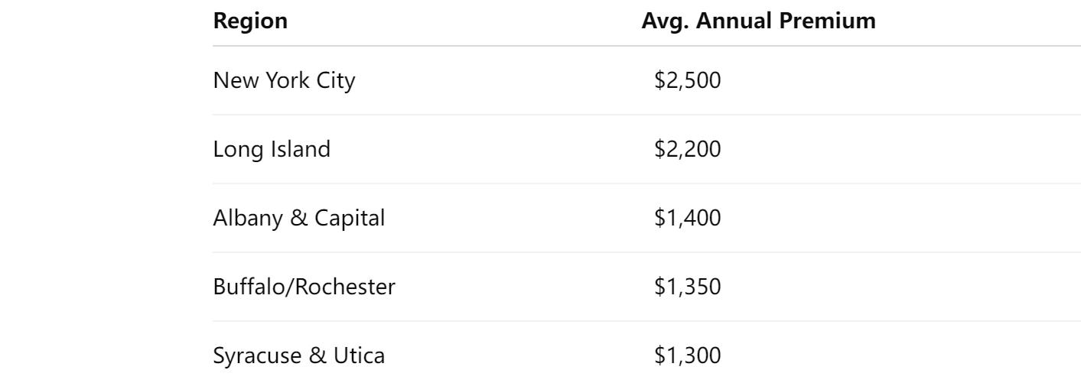Select the New York City cell
Screen dimensions: 1081x383
tap(284, 80)
